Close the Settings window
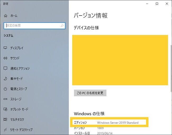 tap(167, 4)
